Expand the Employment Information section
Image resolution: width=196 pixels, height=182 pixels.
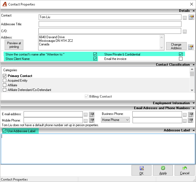tap(194, 103)
